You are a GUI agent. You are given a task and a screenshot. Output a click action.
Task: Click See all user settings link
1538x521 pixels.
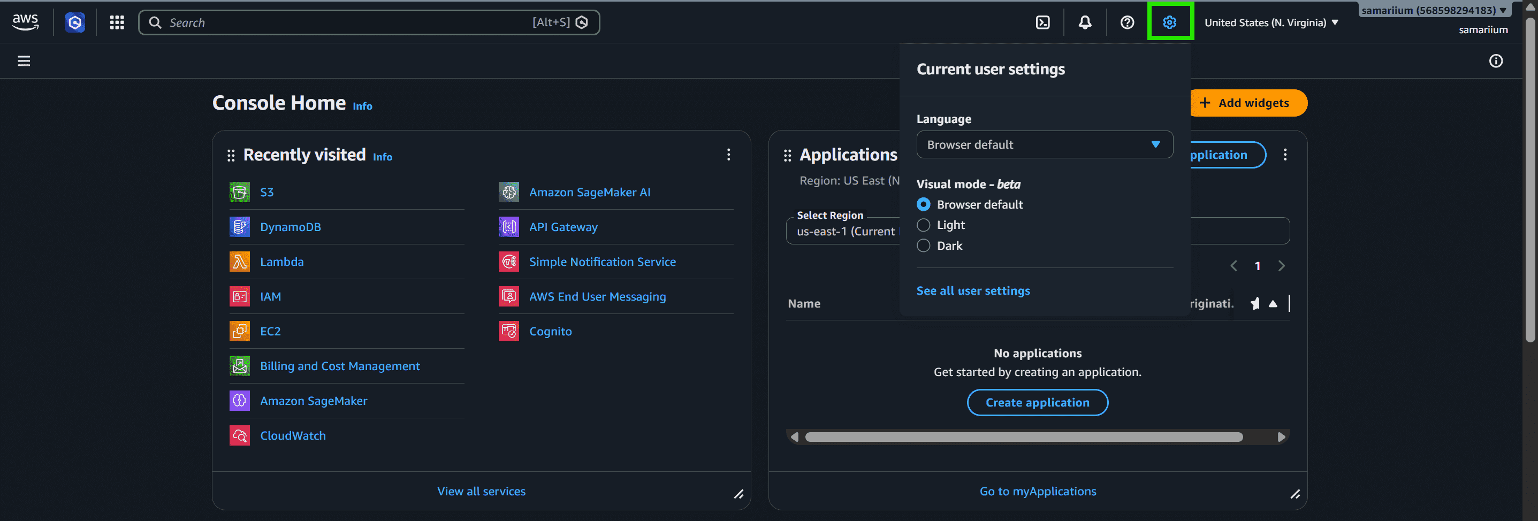pyautogui.click(x=973, y=290)
